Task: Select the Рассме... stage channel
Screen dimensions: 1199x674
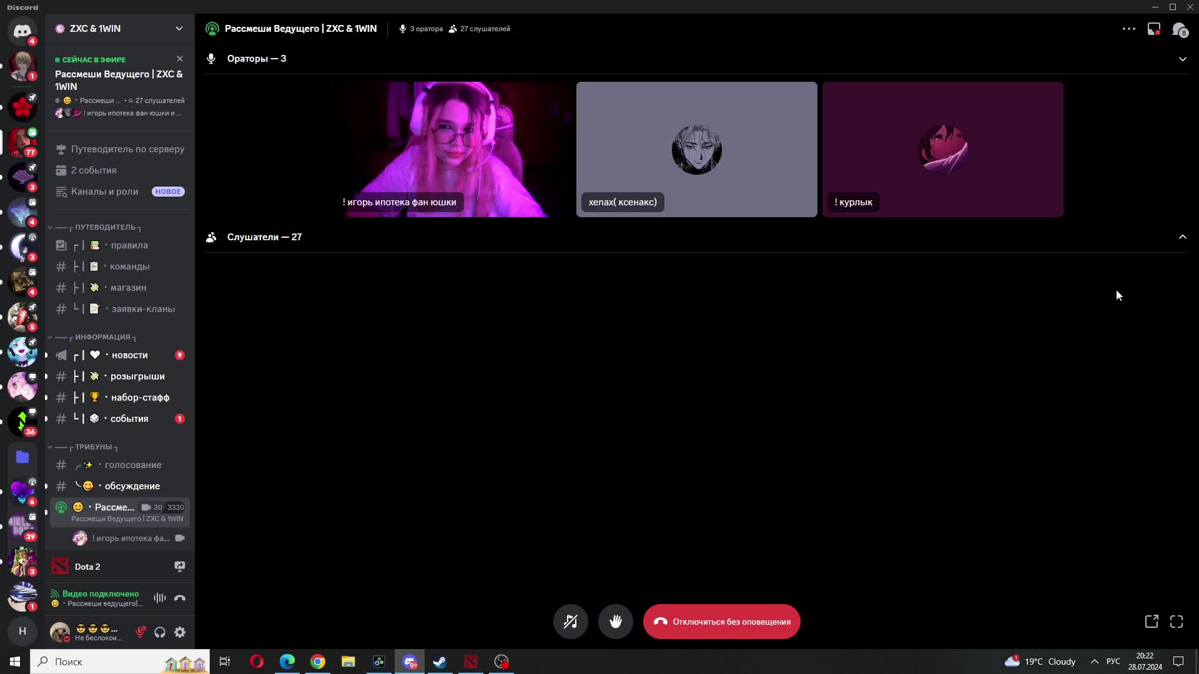Action: pos(120,512)
